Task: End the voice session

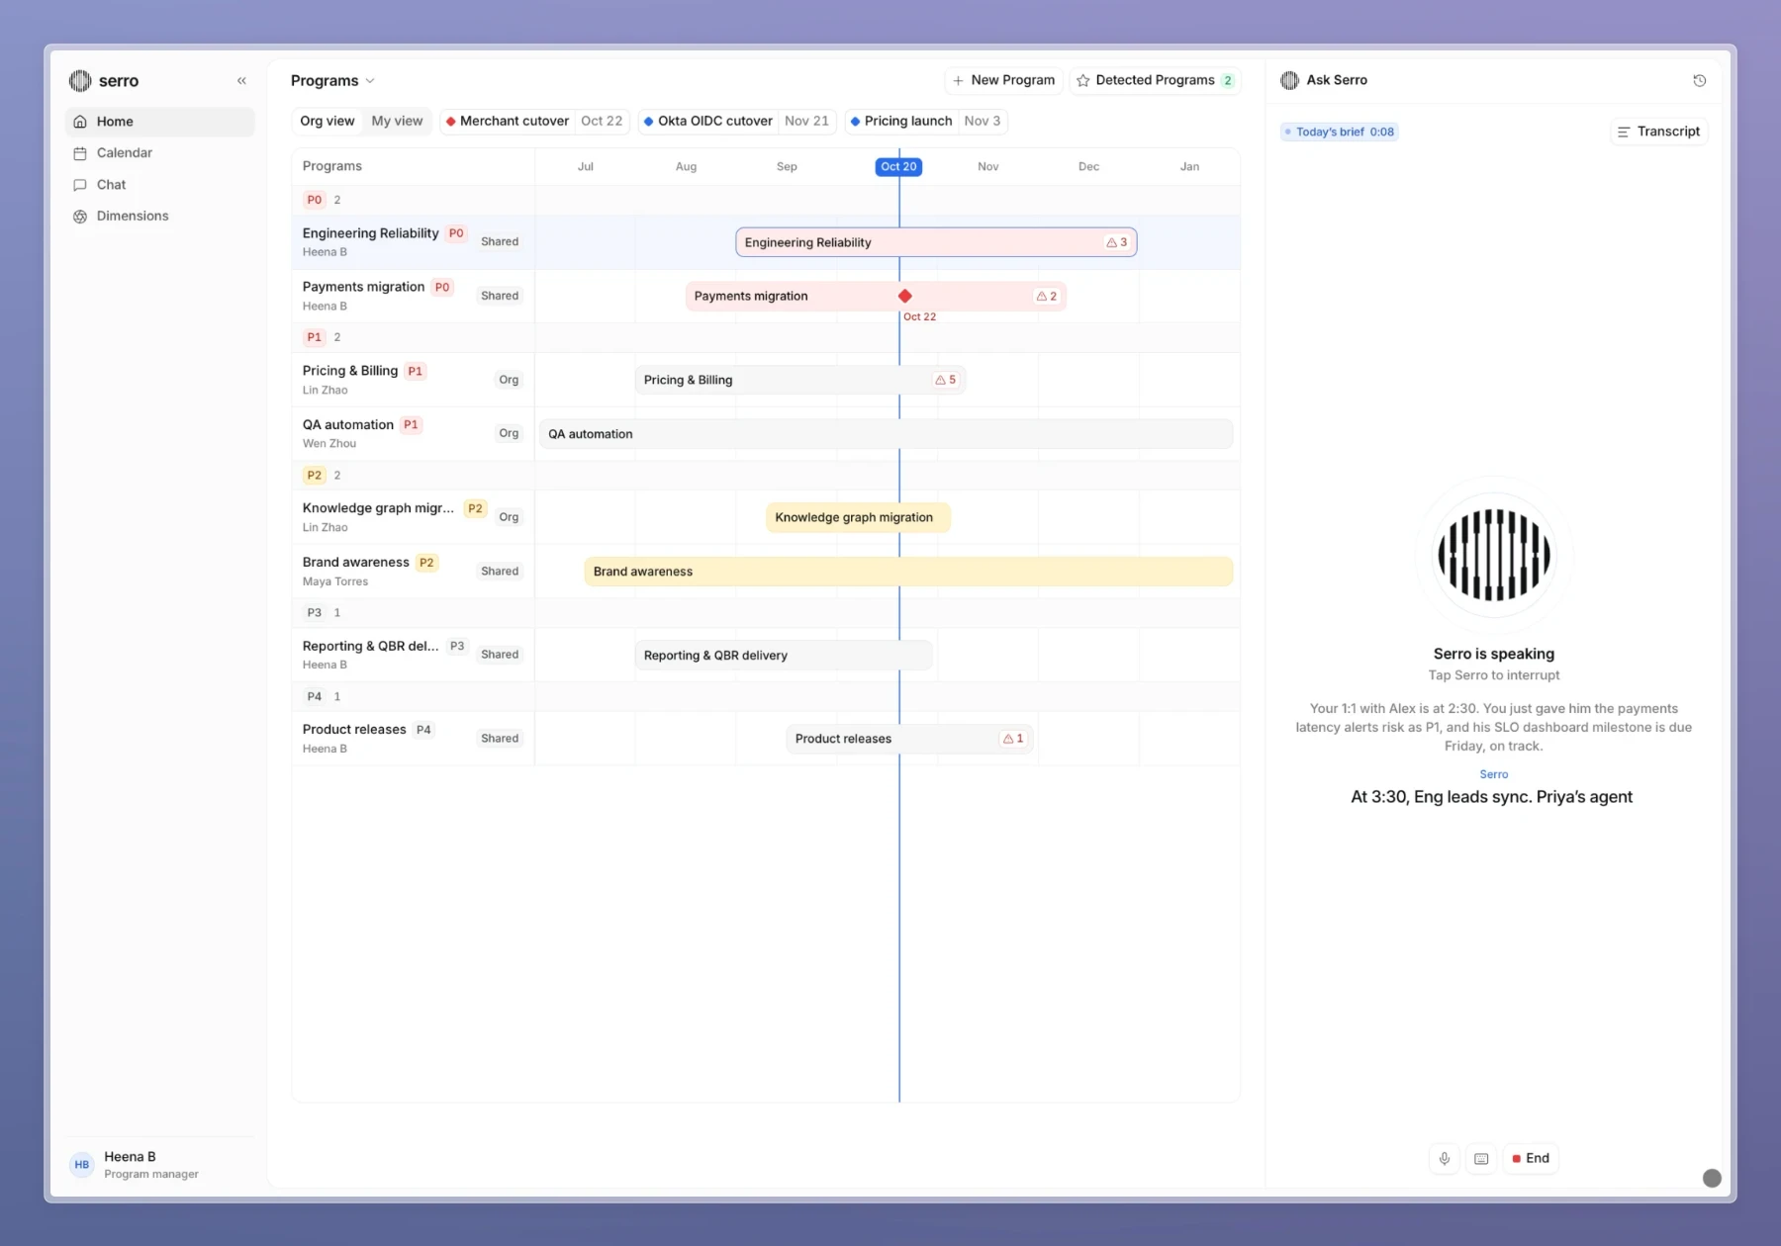Action: [1531, 1159]
